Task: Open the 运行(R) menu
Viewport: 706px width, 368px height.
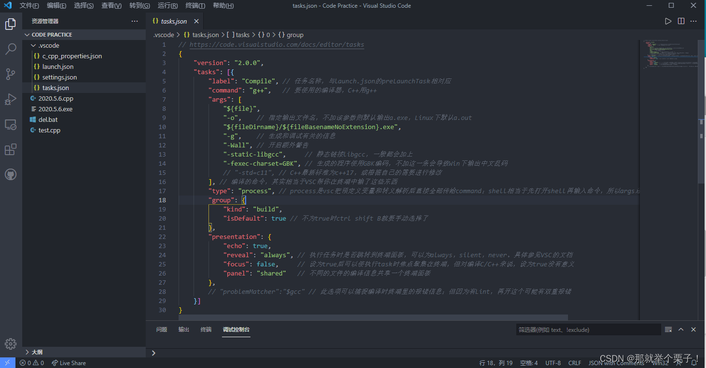Action: tap(167, 6)
